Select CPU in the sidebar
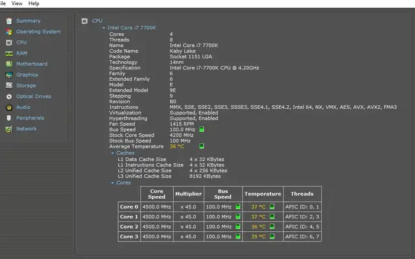Image resolution: width=415 pixels, height=259 pixels. (21, 42)
